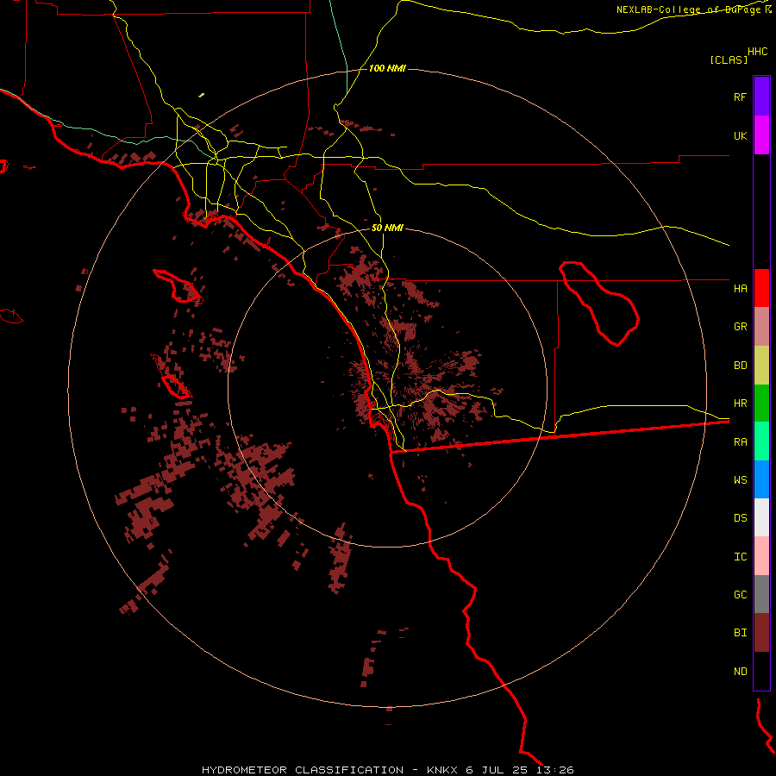Click the UK magenta legend swatch
The height and width of the screenshot is (776, 776).
(x=761, y=135)
